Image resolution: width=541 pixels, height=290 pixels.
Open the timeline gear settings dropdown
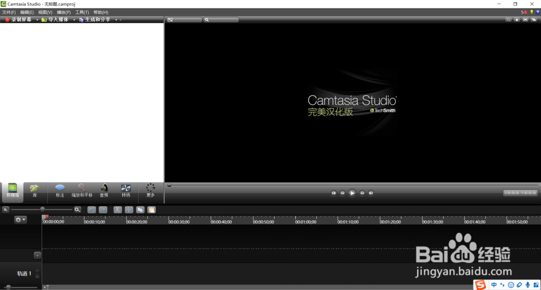[x=21, y=220]
